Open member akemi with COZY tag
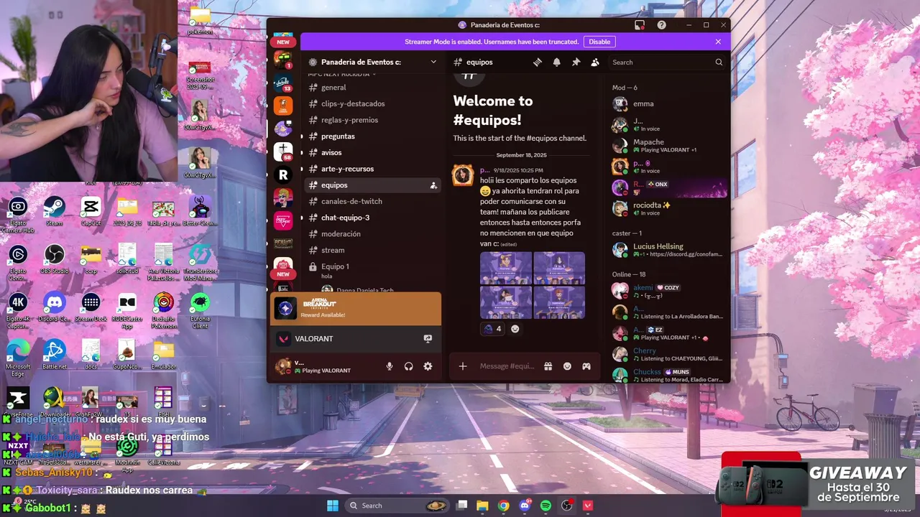The image size is (920, 517). tap(668, 291)
